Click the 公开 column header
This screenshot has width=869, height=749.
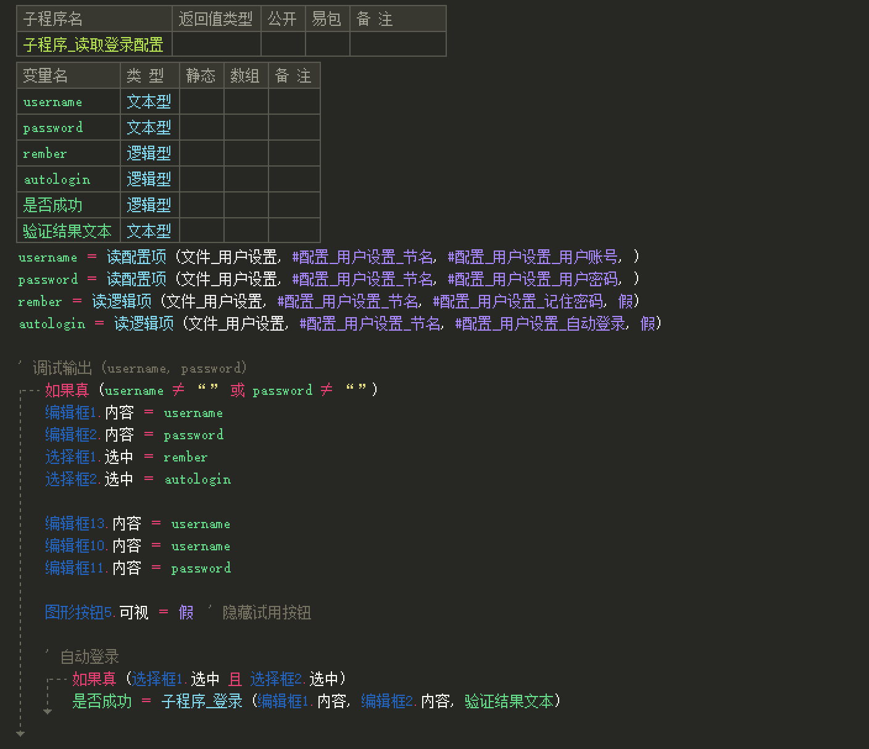(283, 19)
